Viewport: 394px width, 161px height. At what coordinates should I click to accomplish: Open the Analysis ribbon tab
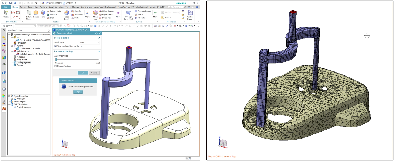tap(53, 7)
